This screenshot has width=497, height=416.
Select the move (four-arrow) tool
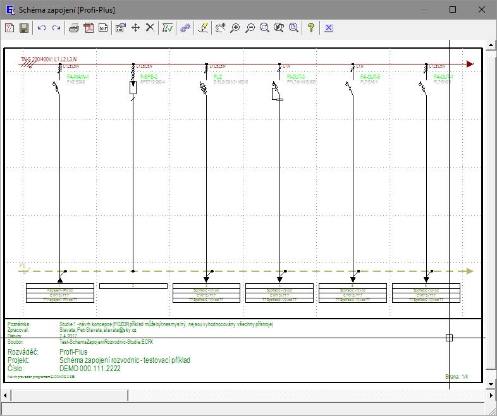(135, 28)
